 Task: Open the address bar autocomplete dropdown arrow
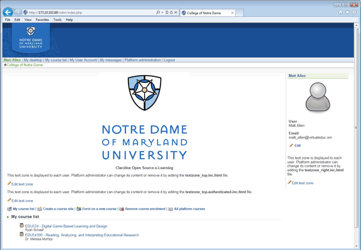(x=162, y=12)
